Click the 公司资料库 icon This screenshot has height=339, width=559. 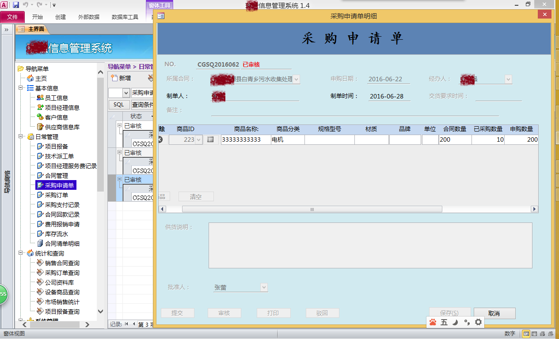click(x=40, y=282)
